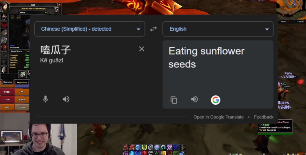The height and width of the screenshot is (155, 306).
Task: Expand the English target language dropdown
Action: pyautogui.click(x=218, y=29)
